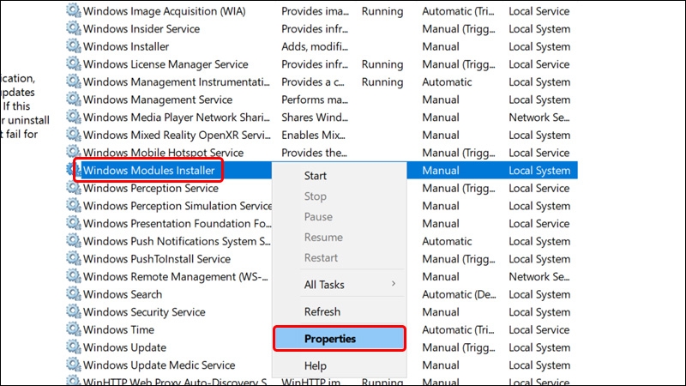Select the Windows License Manager Service name
The height and width of the screenshot is (386, 686).
point(165,64)
